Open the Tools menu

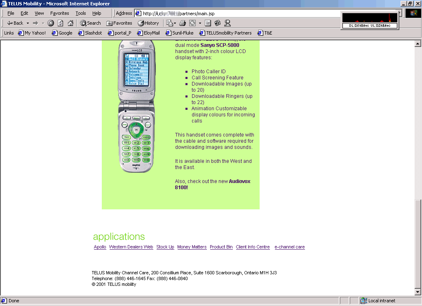80,13
